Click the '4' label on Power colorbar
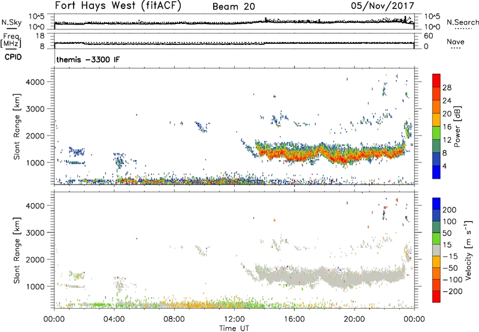 click(x=445, y=167)
